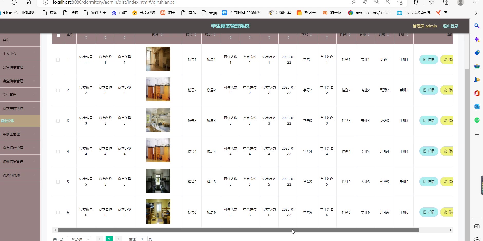Collapse the 寝室安排管理 sidebar menu
This screenshot has height=241, width=483.
[x=20, y=108]
